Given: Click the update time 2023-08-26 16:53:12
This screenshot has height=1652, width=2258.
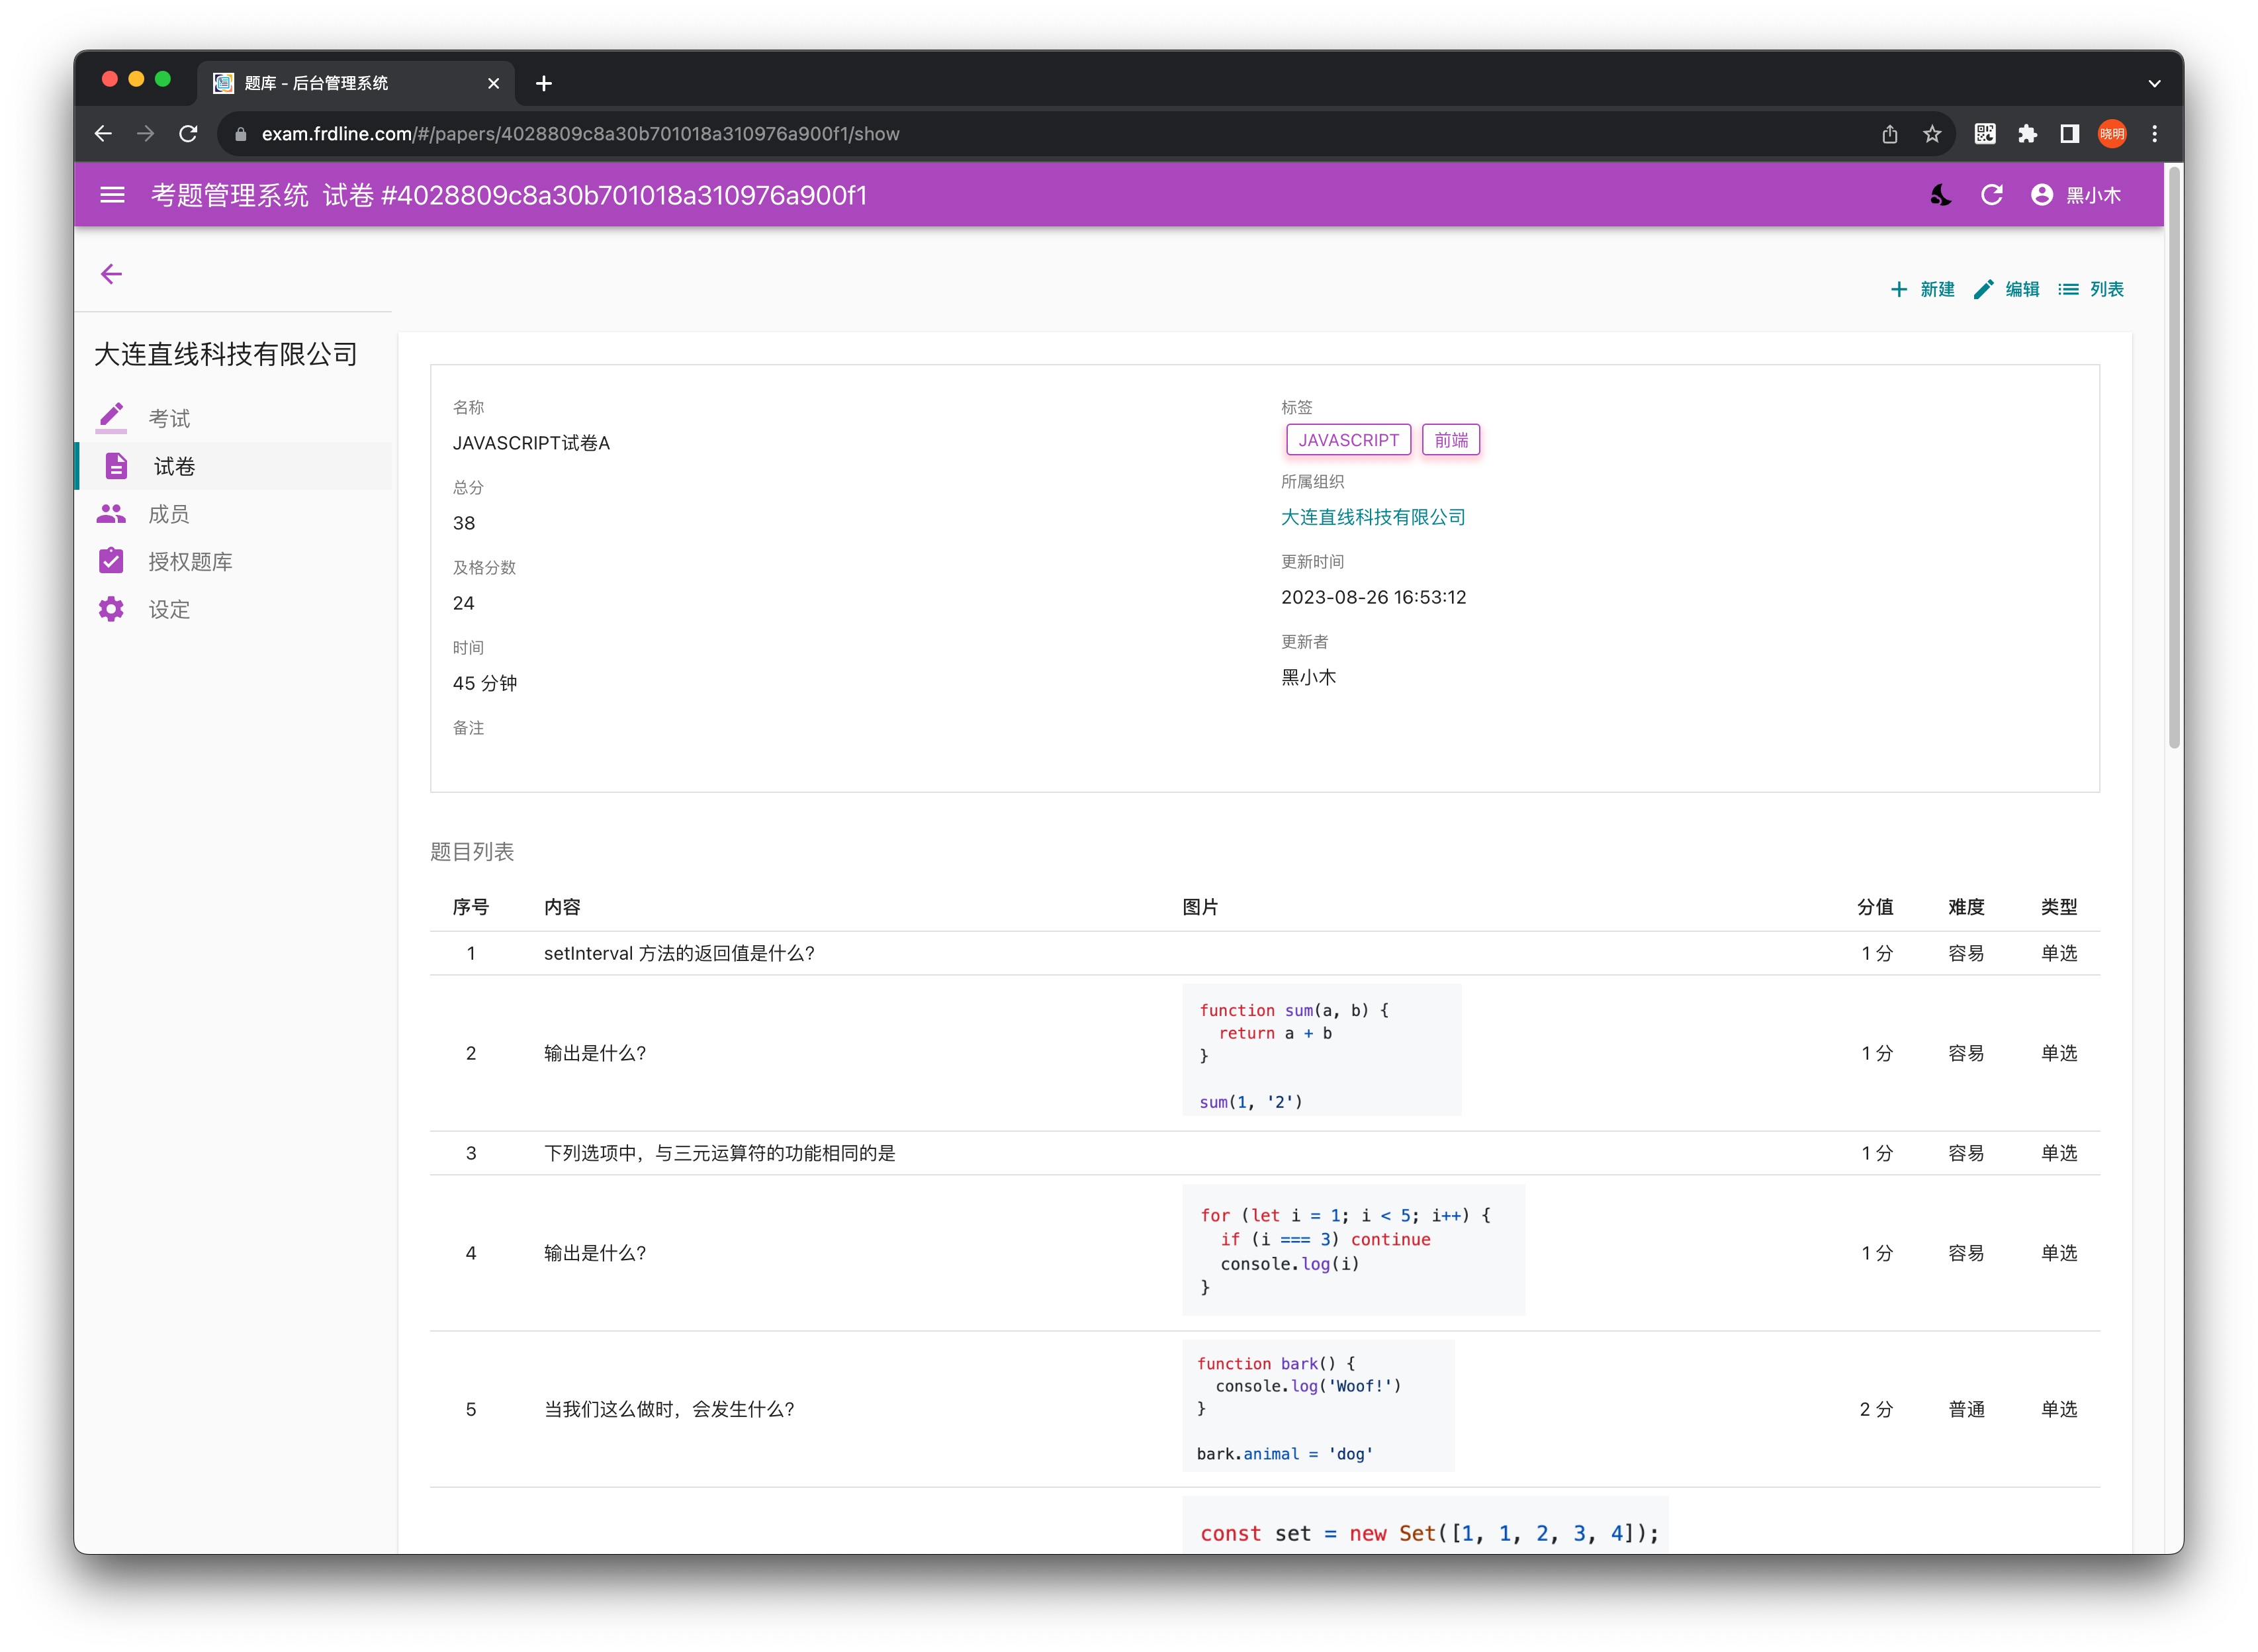Looking at the screenshot, I should click(x=1373, y=597).
